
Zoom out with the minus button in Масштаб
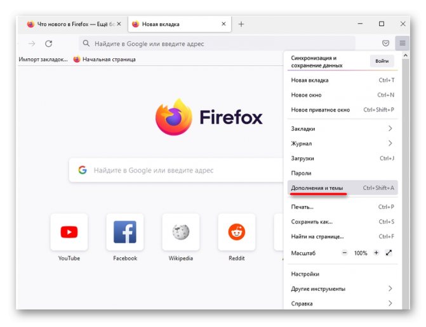[345, 253]
